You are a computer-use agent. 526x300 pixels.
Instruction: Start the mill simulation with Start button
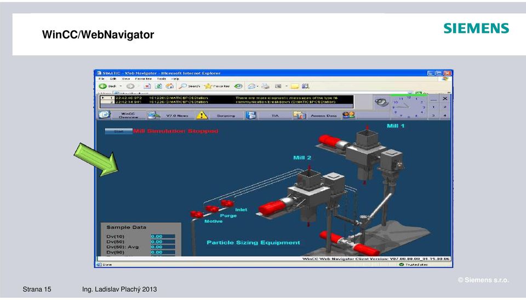click(118, 131)
